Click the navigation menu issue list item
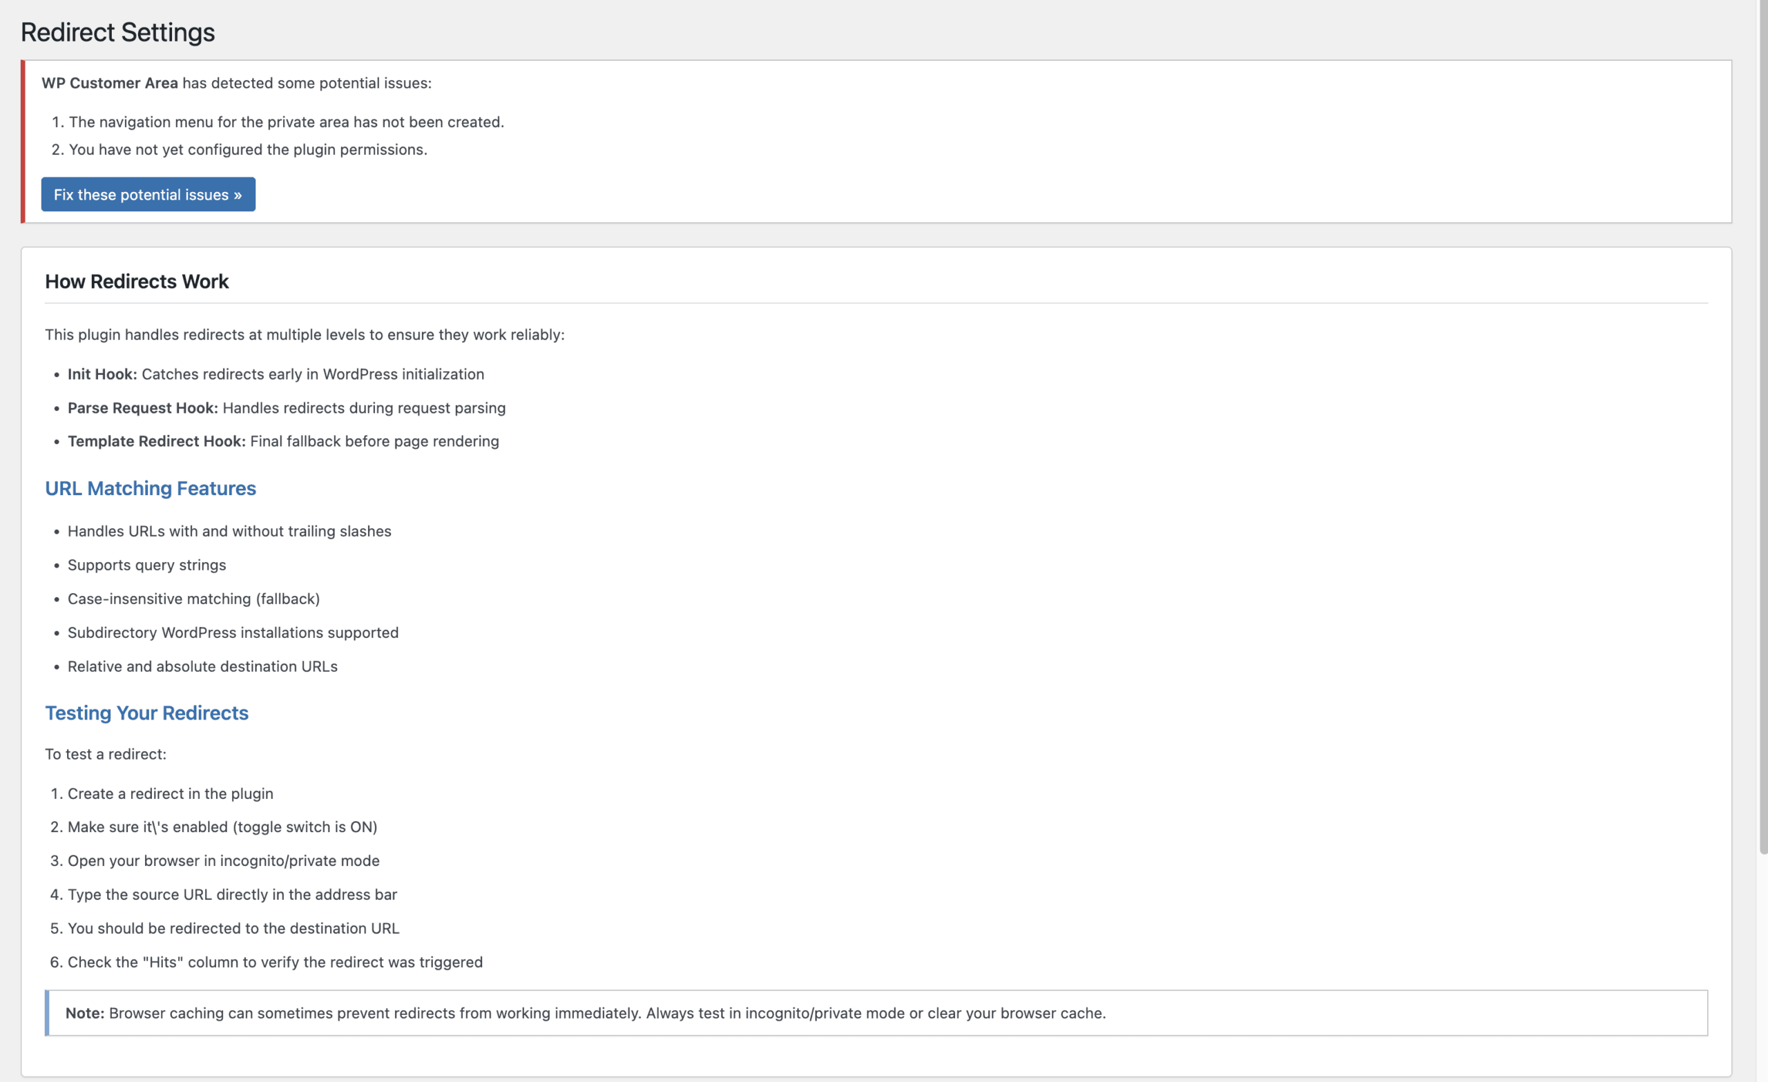This screenshot has width=1768, height=1082. point(287,122)
